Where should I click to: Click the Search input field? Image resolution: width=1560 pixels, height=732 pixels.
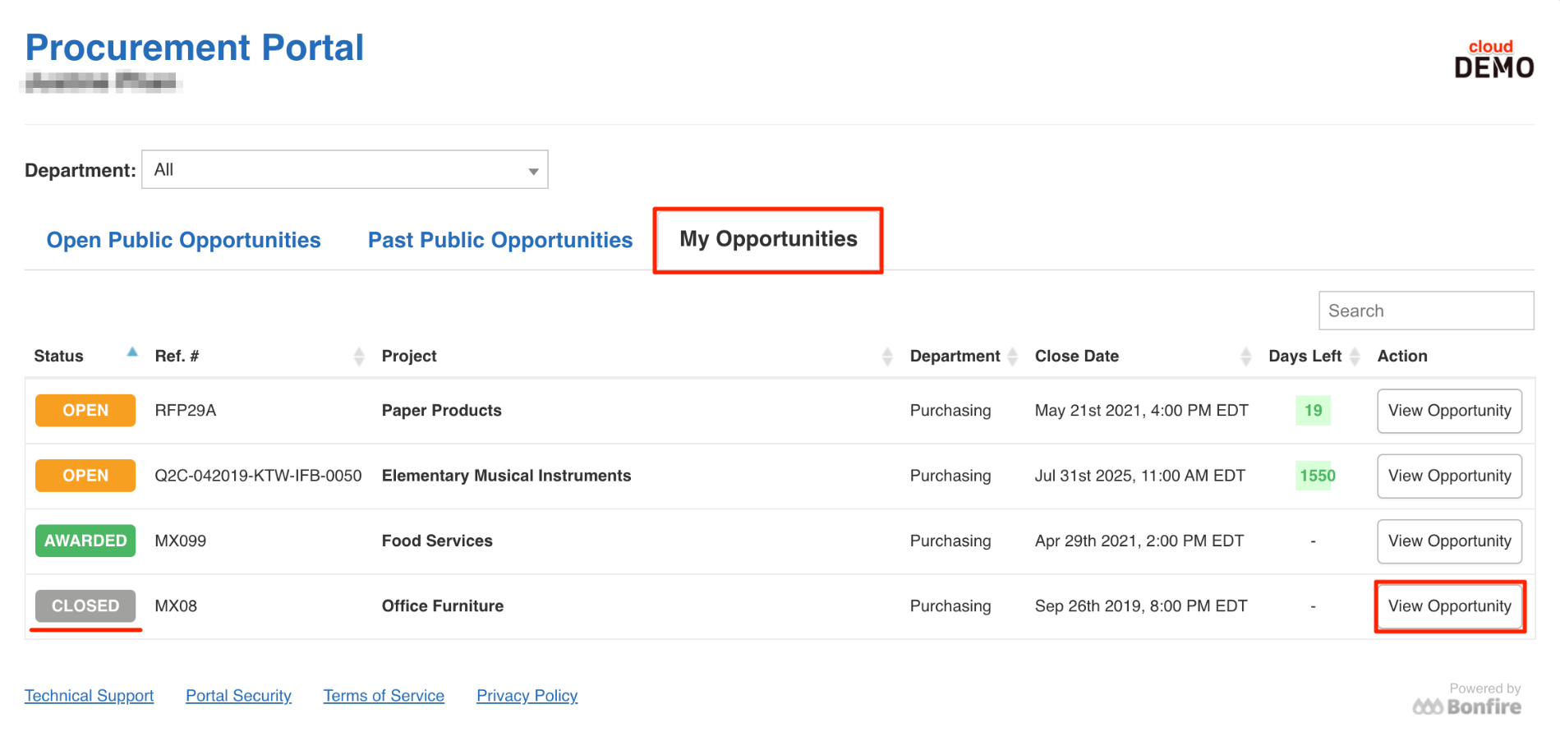(x=1426, y=311)
